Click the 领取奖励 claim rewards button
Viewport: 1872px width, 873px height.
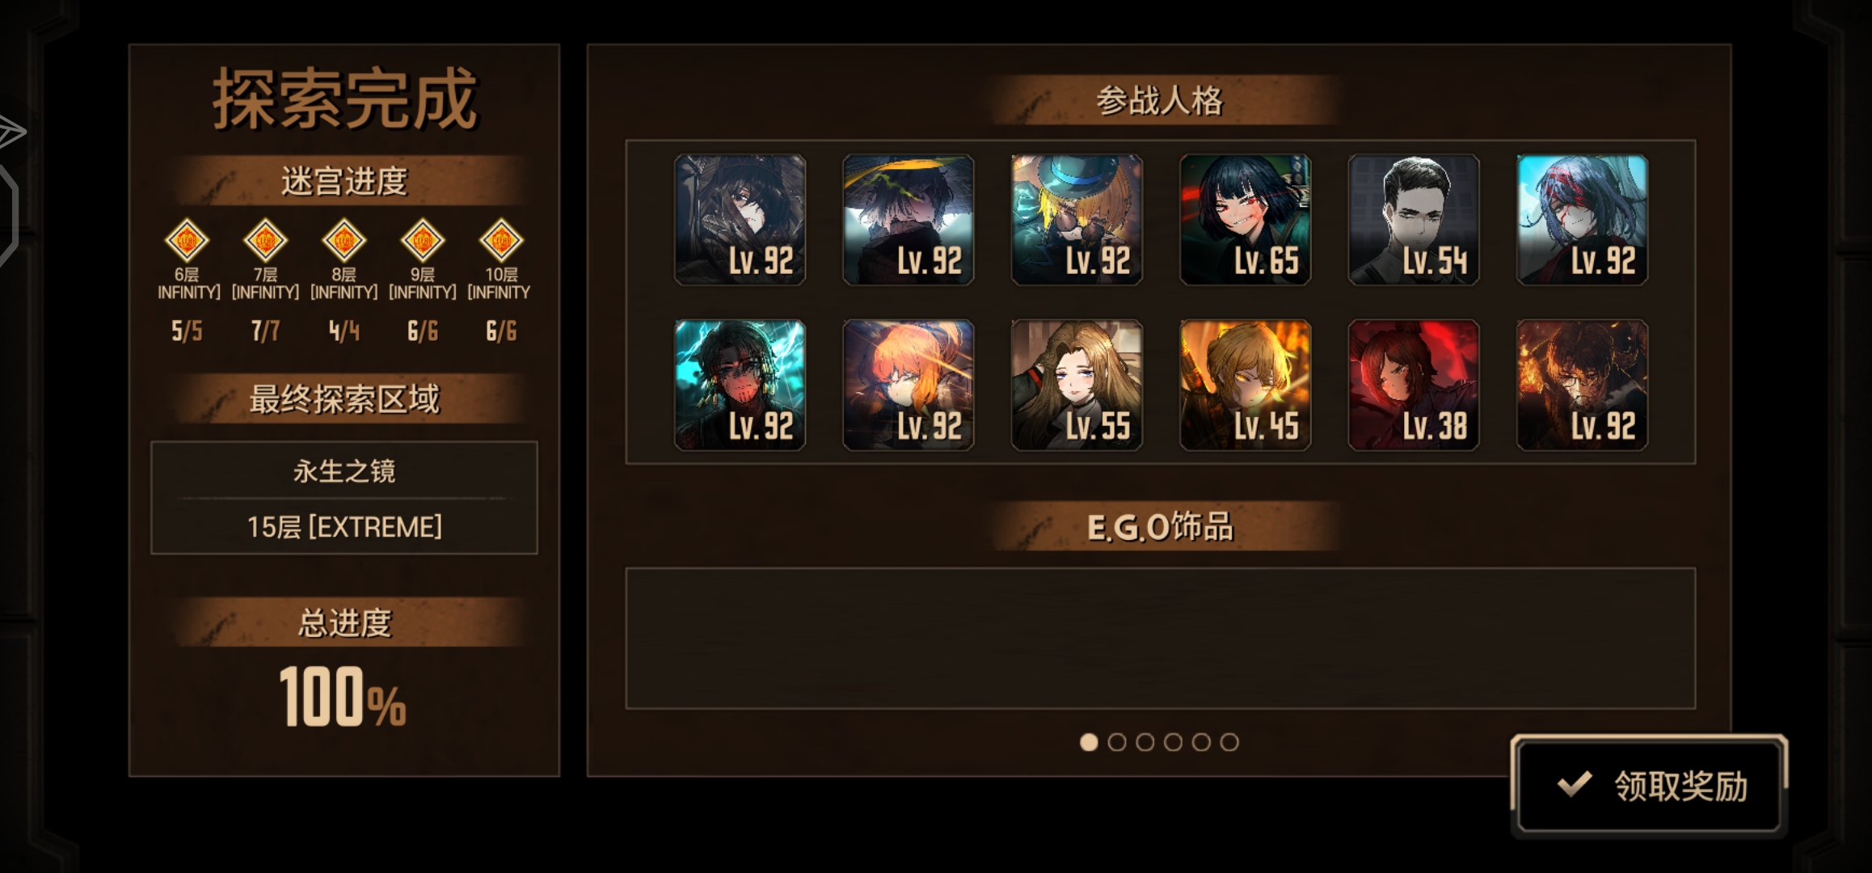[x=1649, y=785]
